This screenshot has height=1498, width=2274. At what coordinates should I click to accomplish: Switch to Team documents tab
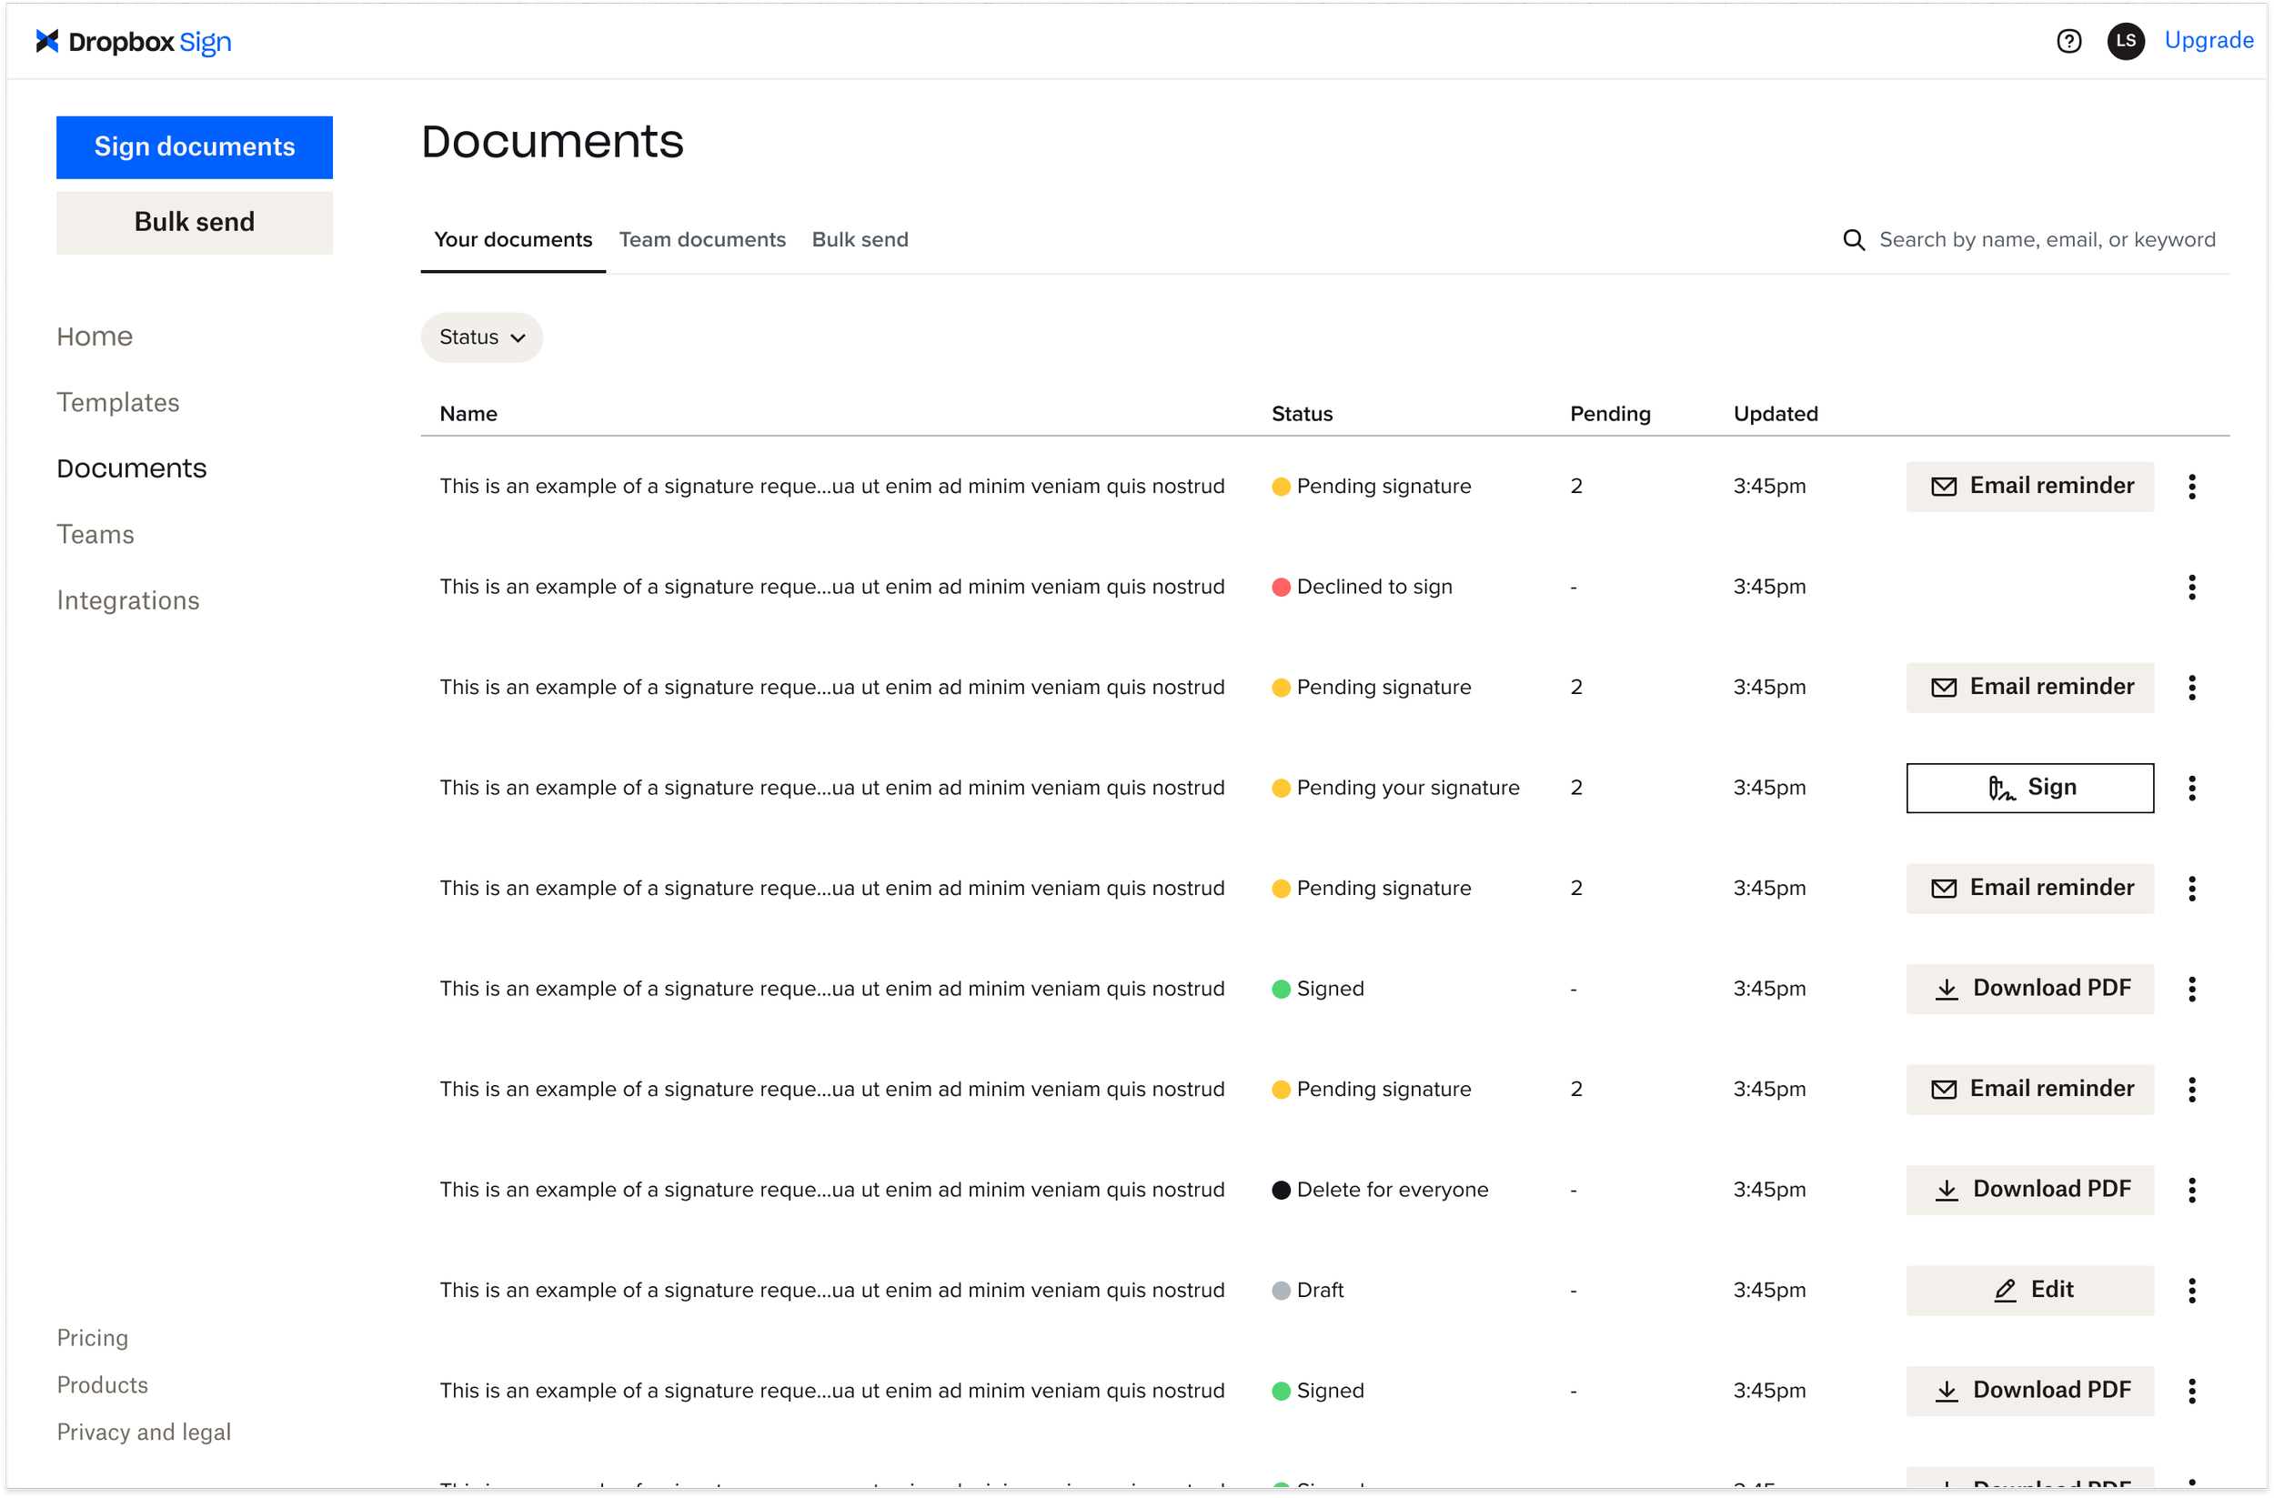click(x=702, y=240)
